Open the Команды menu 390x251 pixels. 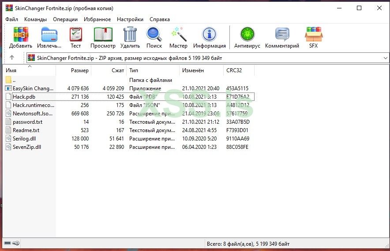point(35,19)
